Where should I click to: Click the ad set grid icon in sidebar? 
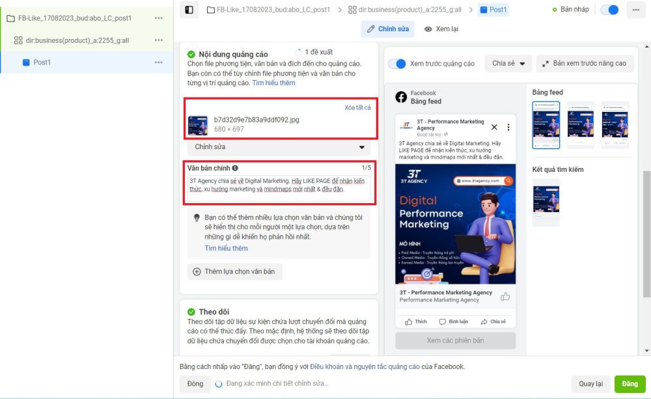tap(18, 40)
